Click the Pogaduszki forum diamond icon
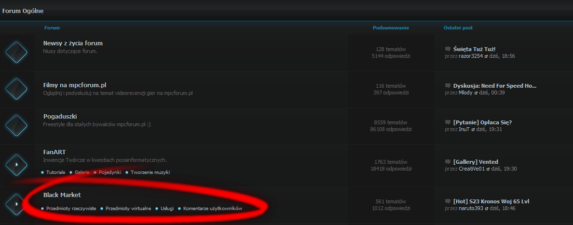 [x=16, y=126]
